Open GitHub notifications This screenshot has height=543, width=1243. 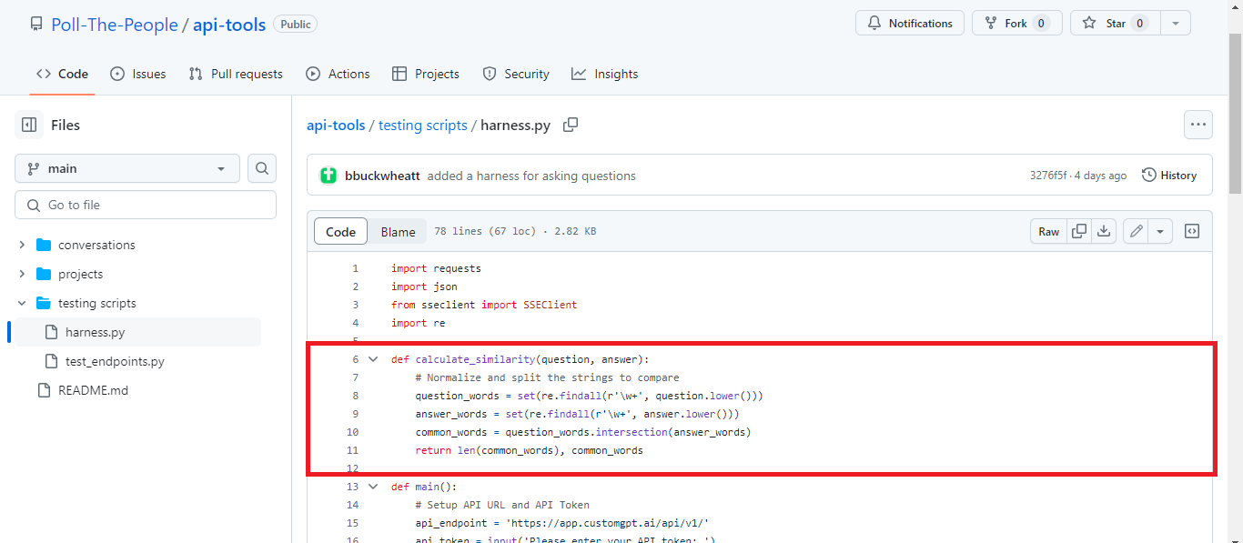[909, 23]
